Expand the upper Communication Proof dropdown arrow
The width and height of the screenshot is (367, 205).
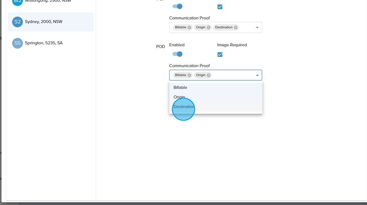pos(257,27)
